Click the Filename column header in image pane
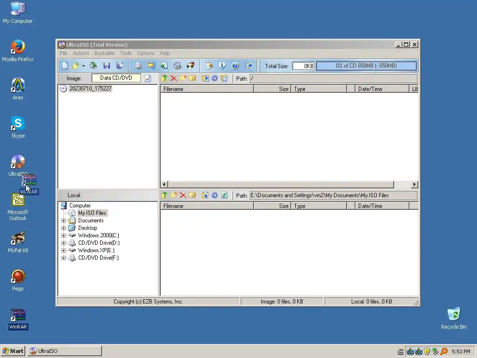The width and height of the screenshot is (477, 358). pyautogui.click(x=207, y=89)
